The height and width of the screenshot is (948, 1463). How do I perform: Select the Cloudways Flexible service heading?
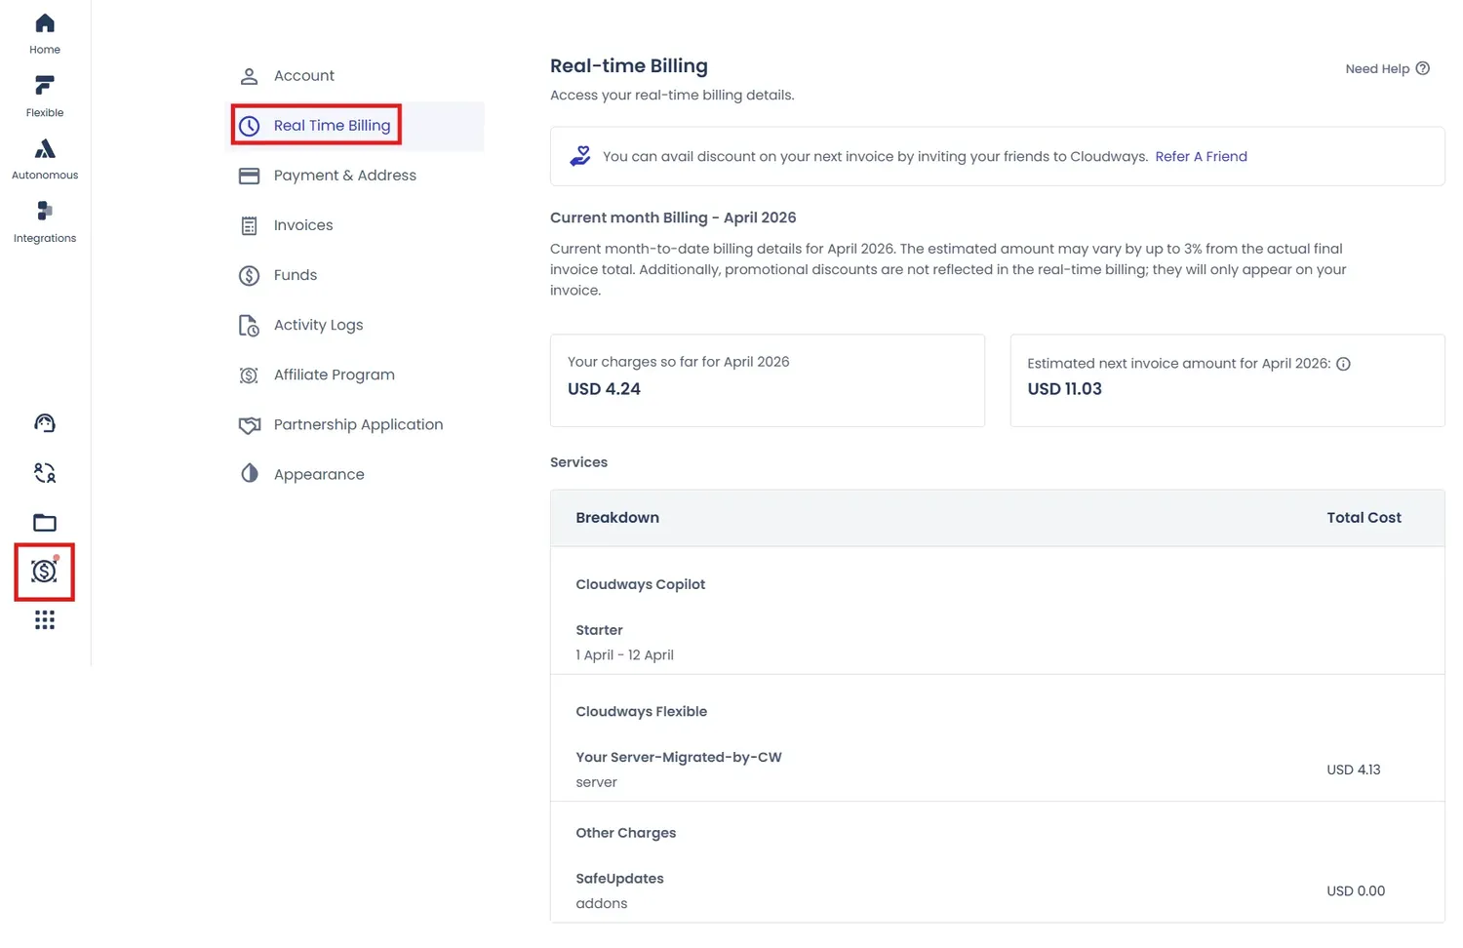[642, 712]
